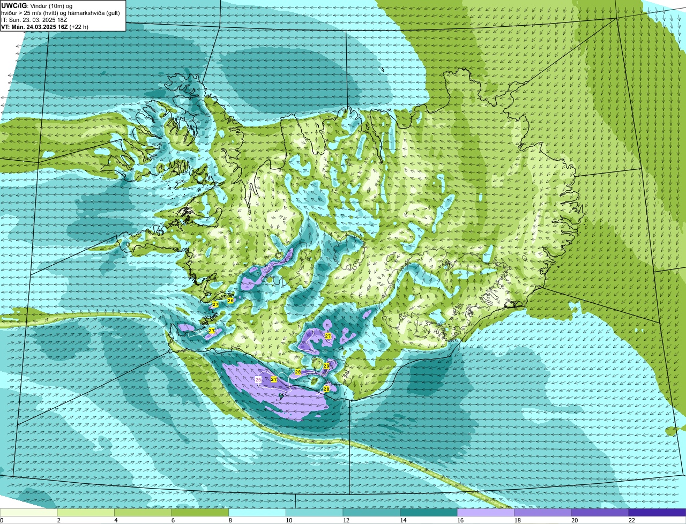This screenshot has height=524, width=686.
Task: Click the 4–6 m/s green legend swatch
Action: [143, 513]
